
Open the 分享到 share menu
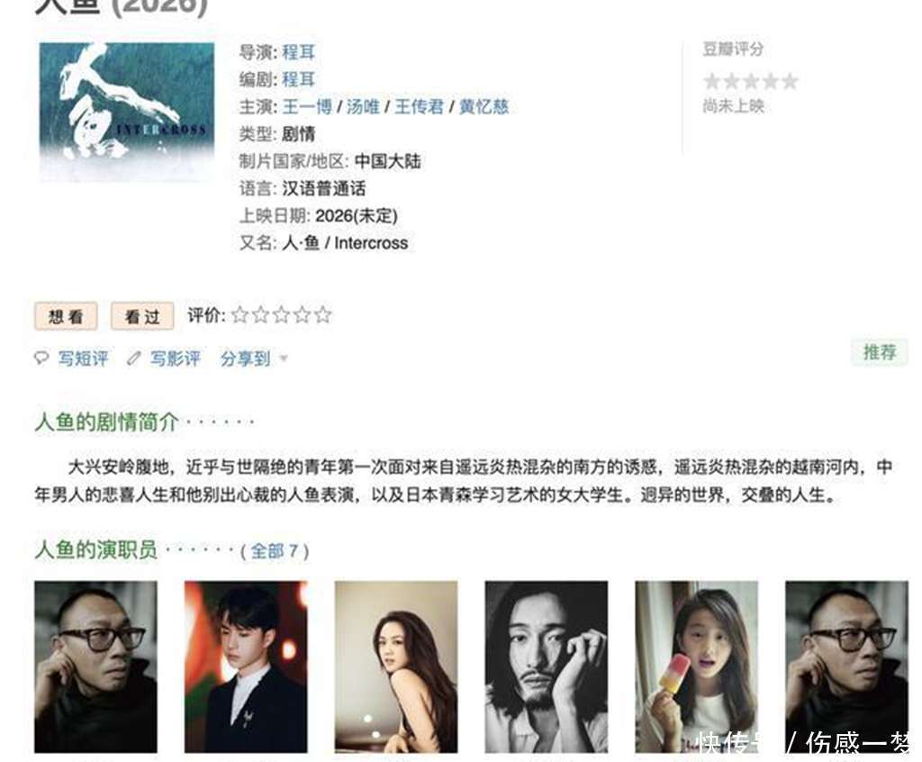pyautogui.click(x=245, y=358)
